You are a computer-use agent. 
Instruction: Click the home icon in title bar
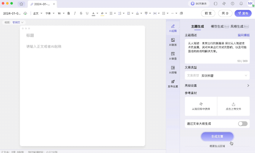click(x=21, y=4)
